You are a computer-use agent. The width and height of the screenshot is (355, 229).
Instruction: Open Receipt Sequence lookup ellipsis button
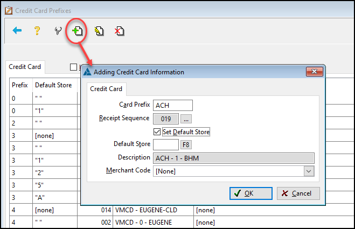(x=186, y=119)
